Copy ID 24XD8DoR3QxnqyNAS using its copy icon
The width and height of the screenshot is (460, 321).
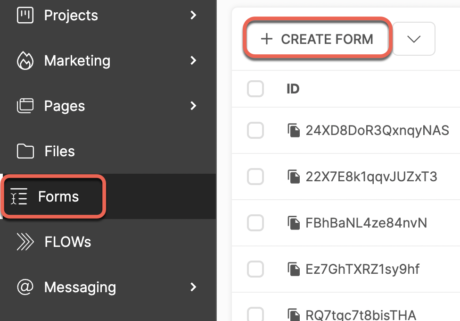click(294, 130)
